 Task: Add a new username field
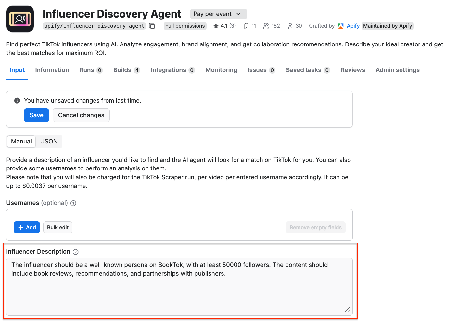click(x=27, y=227)
